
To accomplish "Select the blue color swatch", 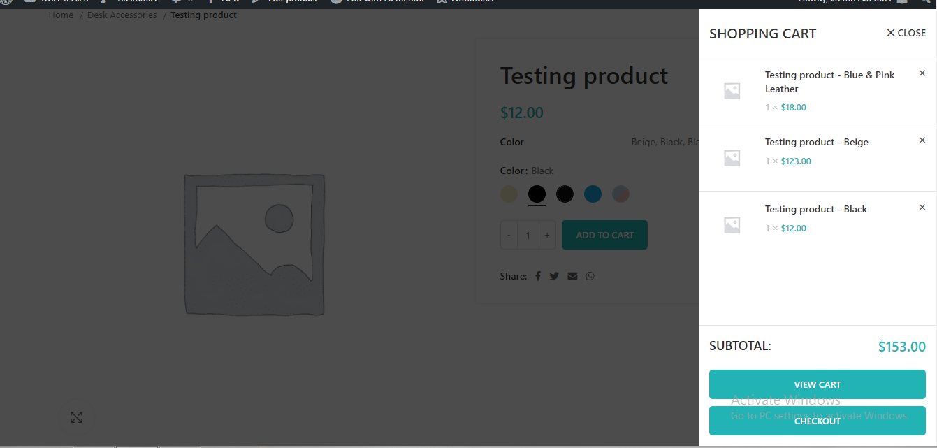I will (593, 194).
